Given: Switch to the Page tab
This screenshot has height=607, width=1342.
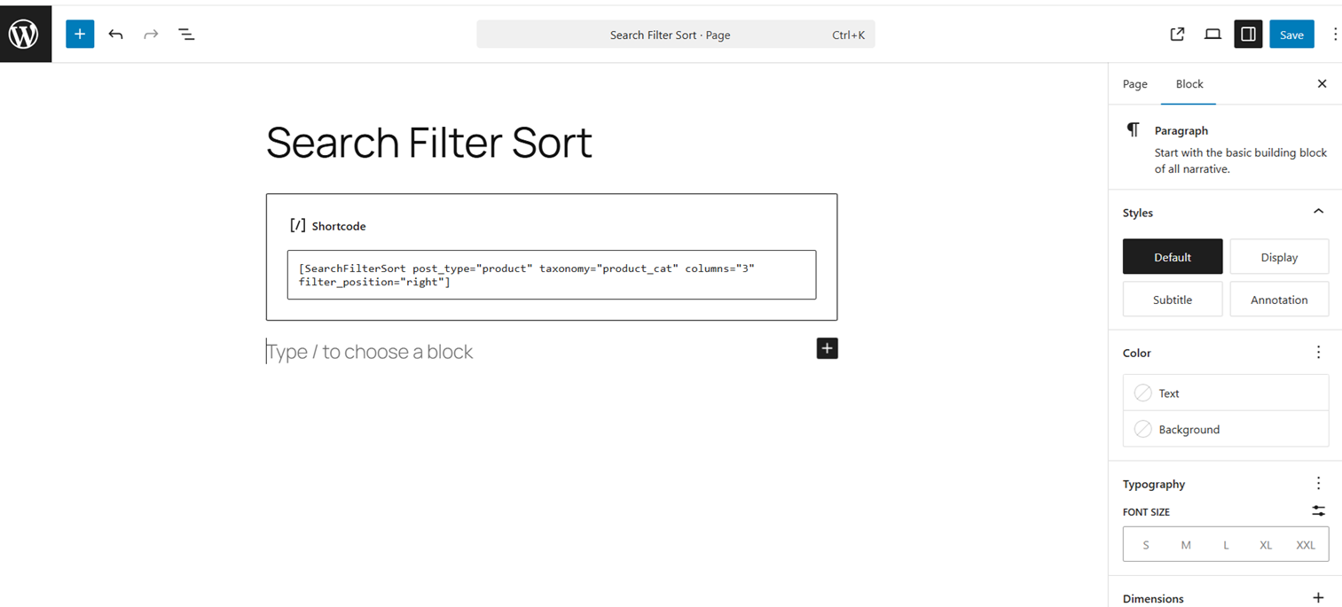Looking at the screenshot, I should (1134, 84).
